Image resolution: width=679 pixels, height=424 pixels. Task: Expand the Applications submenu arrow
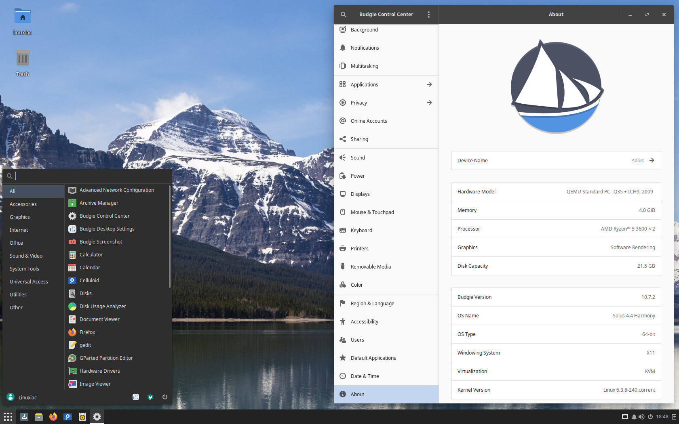click(x=429, y=84)
